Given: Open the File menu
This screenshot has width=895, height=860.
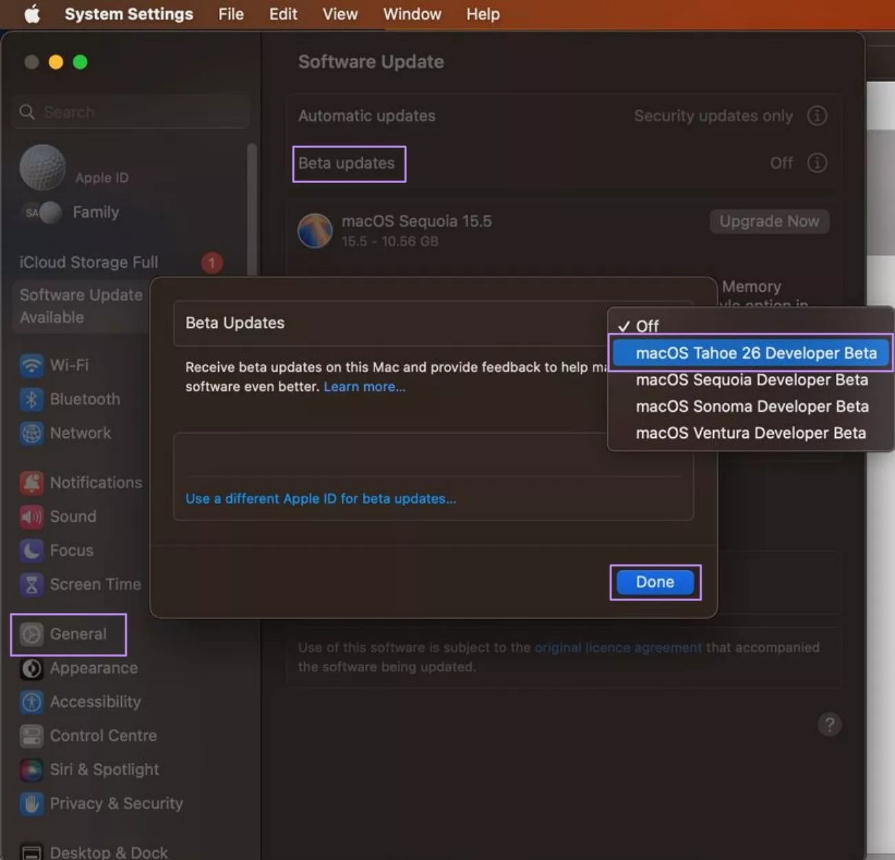Looking at the screenshot, I should pos(231,14).
